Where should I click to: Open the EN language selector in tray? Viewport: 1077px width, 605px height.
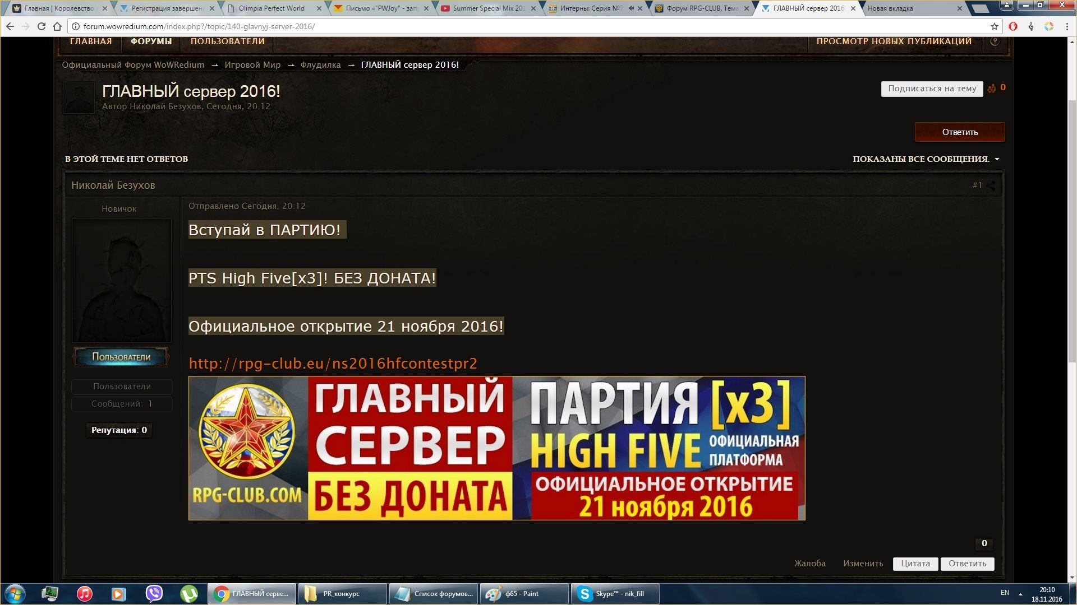point(1005,593)
